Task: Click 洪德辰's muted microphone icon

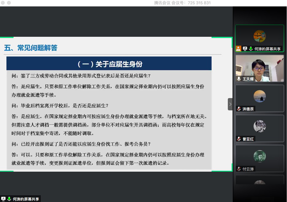Action: pyautogui.click(x=239, y=109)
